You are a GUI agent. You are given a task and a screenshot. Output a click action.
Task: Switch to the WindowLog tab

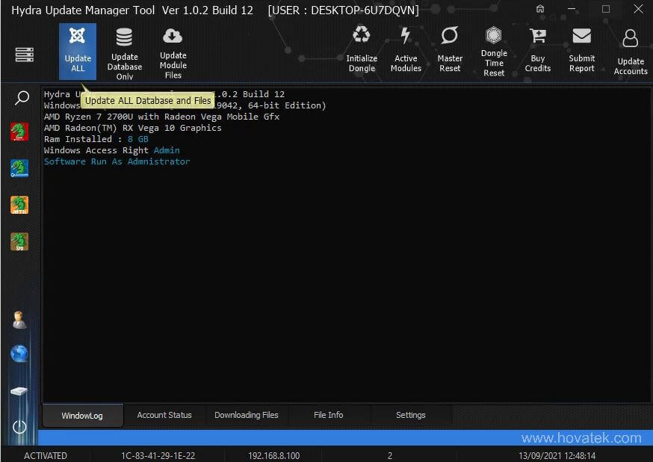pos(82,415)
